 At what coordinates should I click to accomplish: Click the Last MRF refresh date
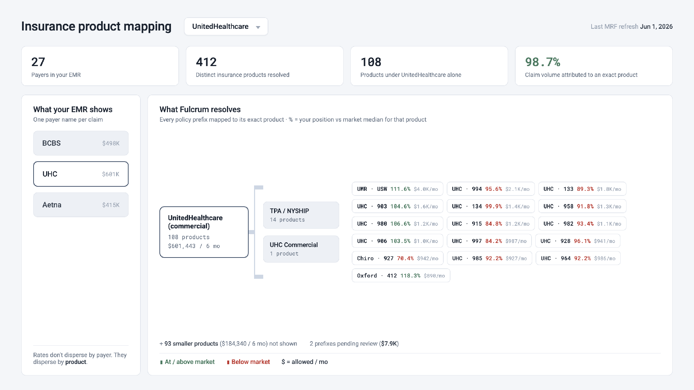(x=656, y=26)
